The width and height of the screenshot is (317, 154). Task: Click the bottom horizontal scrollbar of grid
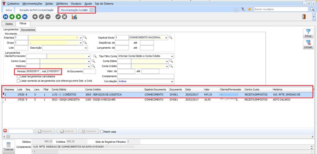tap(158, 137)
